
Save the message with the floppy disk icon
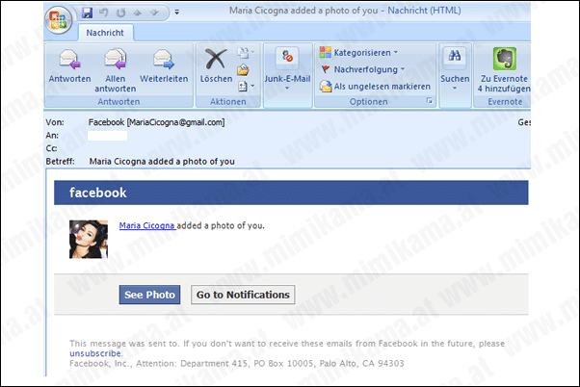click(87, 13)
